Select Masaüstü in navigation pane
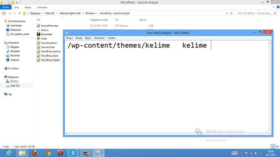Screen dimensions: 280x157 point(16,30)
